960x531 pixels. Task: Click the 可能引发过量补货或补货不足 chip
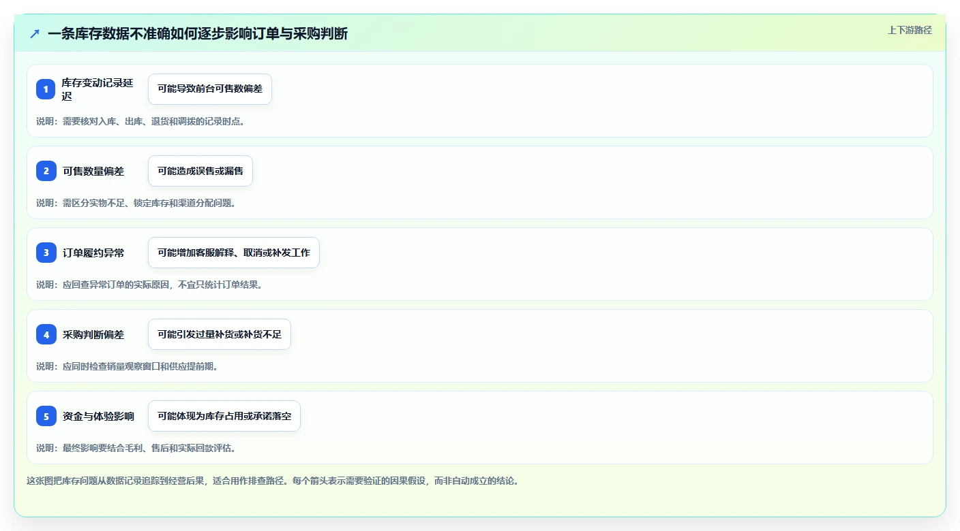pyautogui.click(x=220, y=334)
